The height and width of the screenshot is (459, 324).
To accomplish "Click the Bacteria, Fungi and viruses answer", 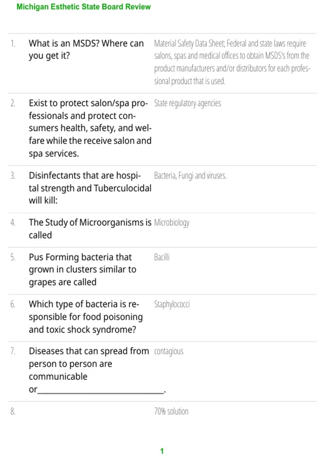I will pyautogui.click(x=190, y=175).
